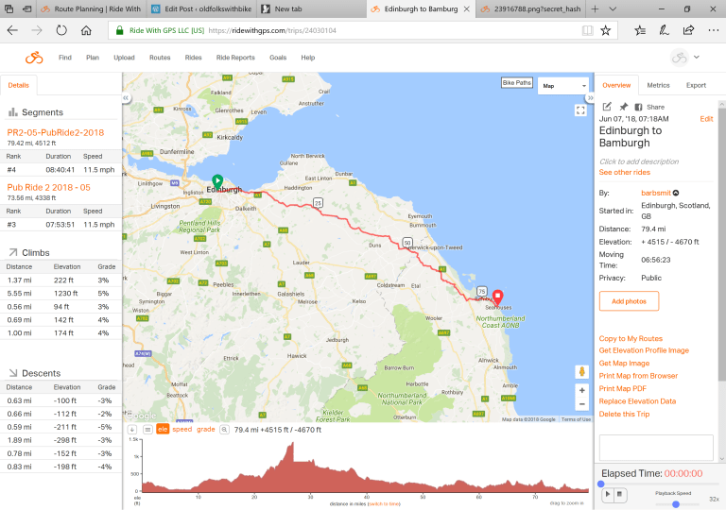The height and width of the screenshot is (510, 726).
Task: Click the elevation graph magnifier zoom icon
Action: [224, 429]
